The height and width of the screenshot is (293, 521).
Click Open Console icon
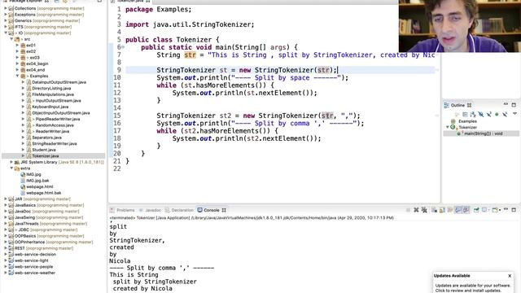(x=495, y=210)
